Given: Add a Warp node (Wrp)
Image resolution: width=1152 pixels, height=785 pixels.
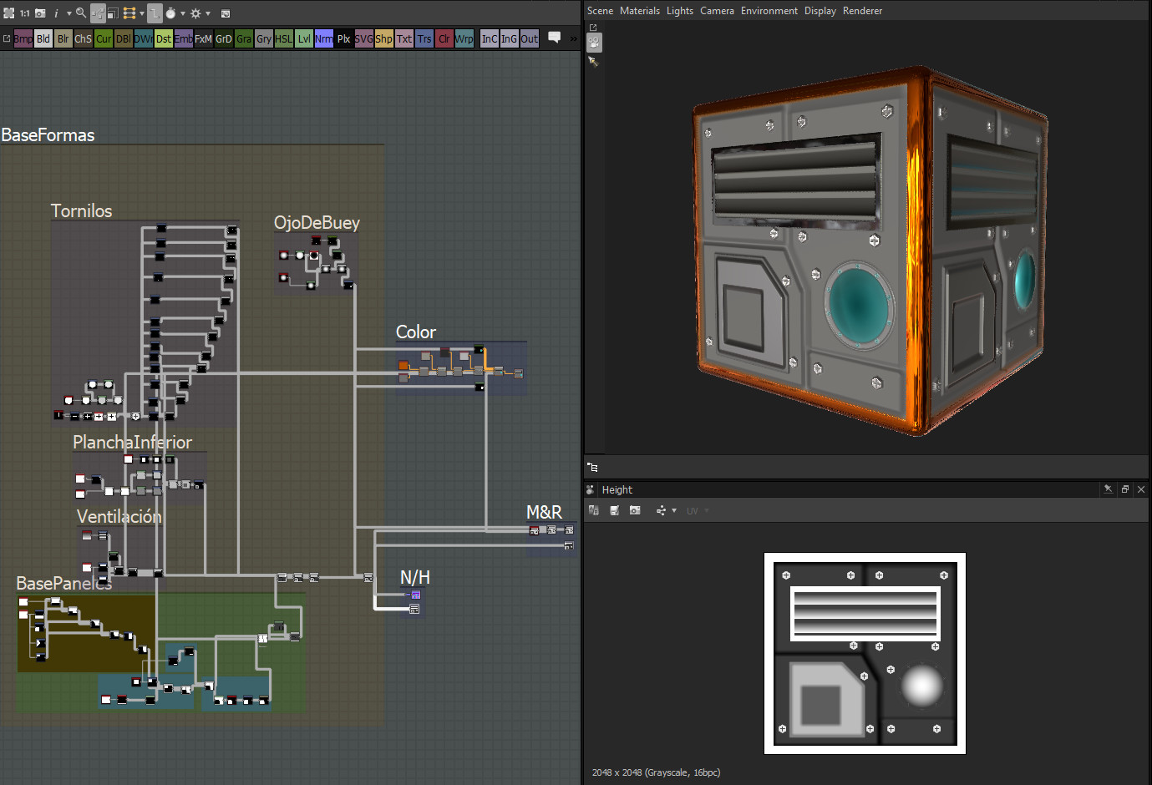Looking at the screenshot, I should coord(464,38).
